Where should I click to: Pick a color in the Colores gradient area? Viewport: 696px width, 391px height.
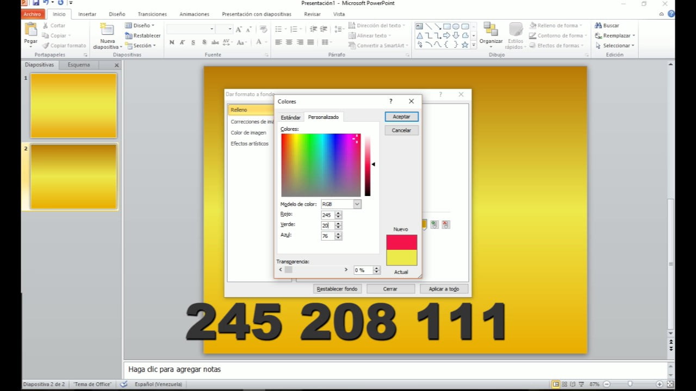point(320,165)
